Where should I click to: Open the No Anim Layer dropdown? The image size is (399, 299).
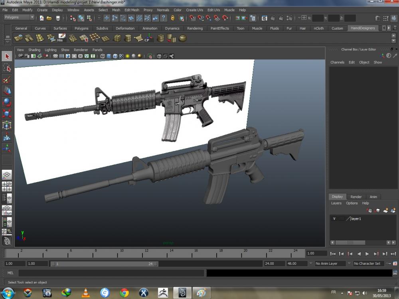tap(329, 264)
